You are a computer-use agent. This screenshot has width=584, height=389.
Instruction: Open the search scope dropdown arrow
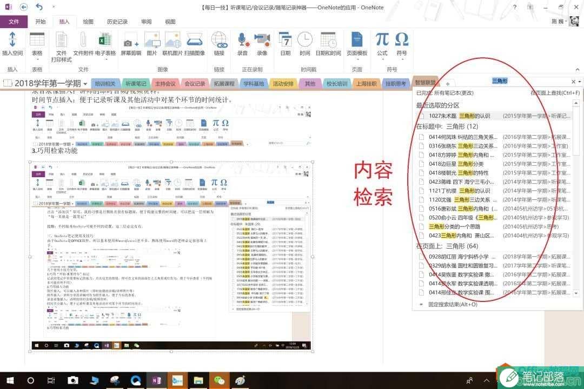click(580, 82)
